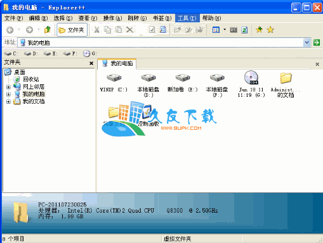Open the Forward button history dropdown arrow
The image size is (323, 243).
(39, 30)
